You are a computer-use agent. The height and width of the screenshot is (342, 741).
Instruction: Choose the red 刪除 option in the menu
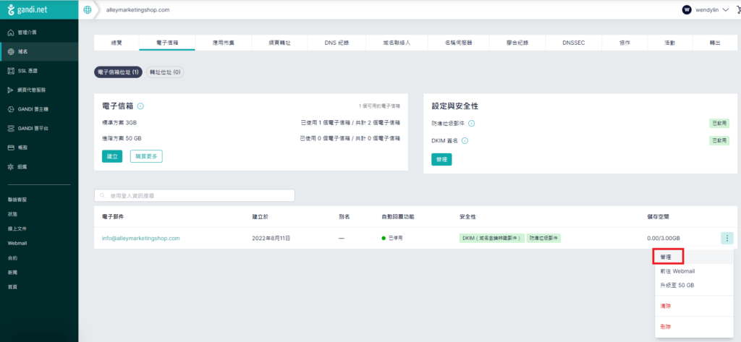pyautogui.click(x=666, y=327)
